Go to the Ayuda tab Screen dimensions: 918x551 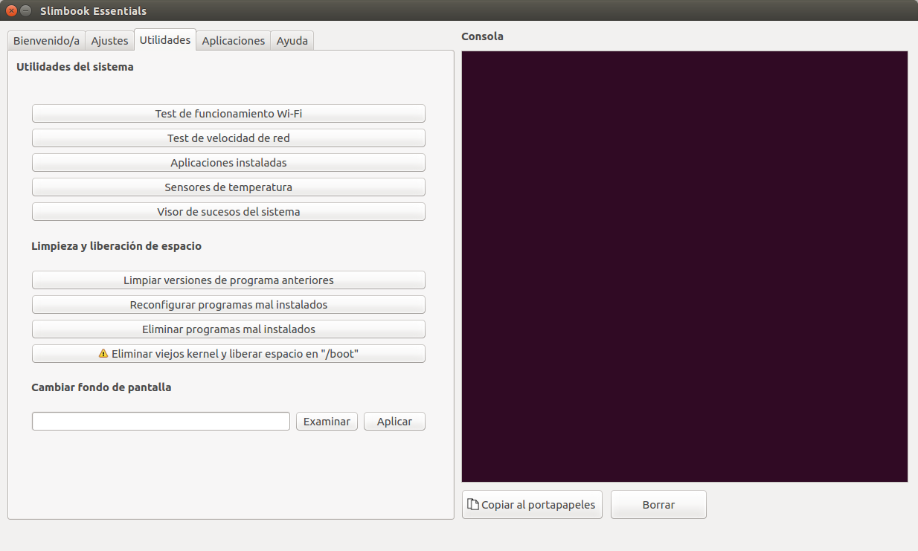pyautogui.click(x=292, y=41)
